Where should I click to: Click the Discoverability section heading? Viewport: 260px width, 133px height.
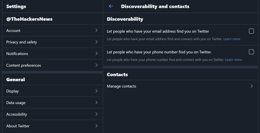coord(125,19)
